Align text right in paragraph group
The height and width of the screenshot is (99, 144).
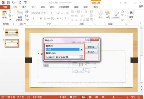(80, 19)
